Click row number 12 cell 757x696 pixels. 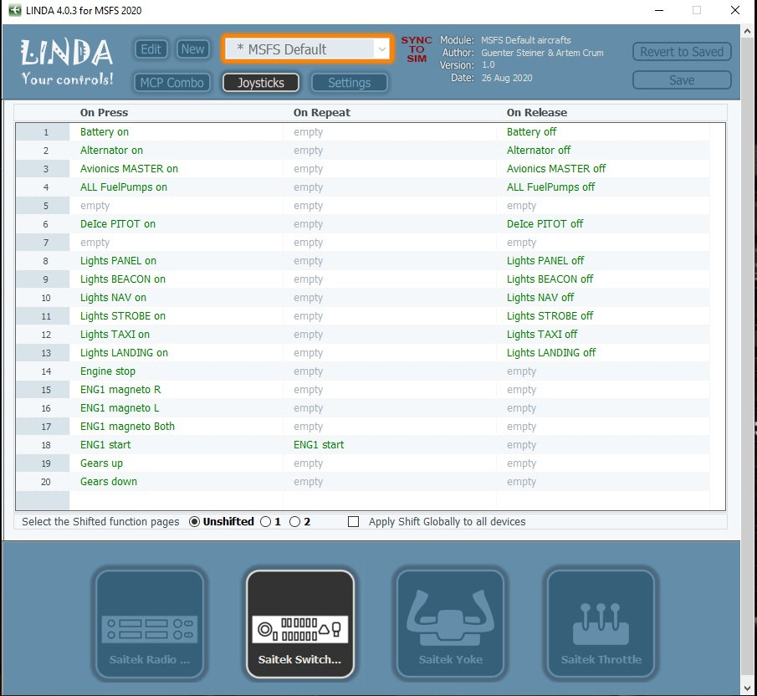[43, 335]
